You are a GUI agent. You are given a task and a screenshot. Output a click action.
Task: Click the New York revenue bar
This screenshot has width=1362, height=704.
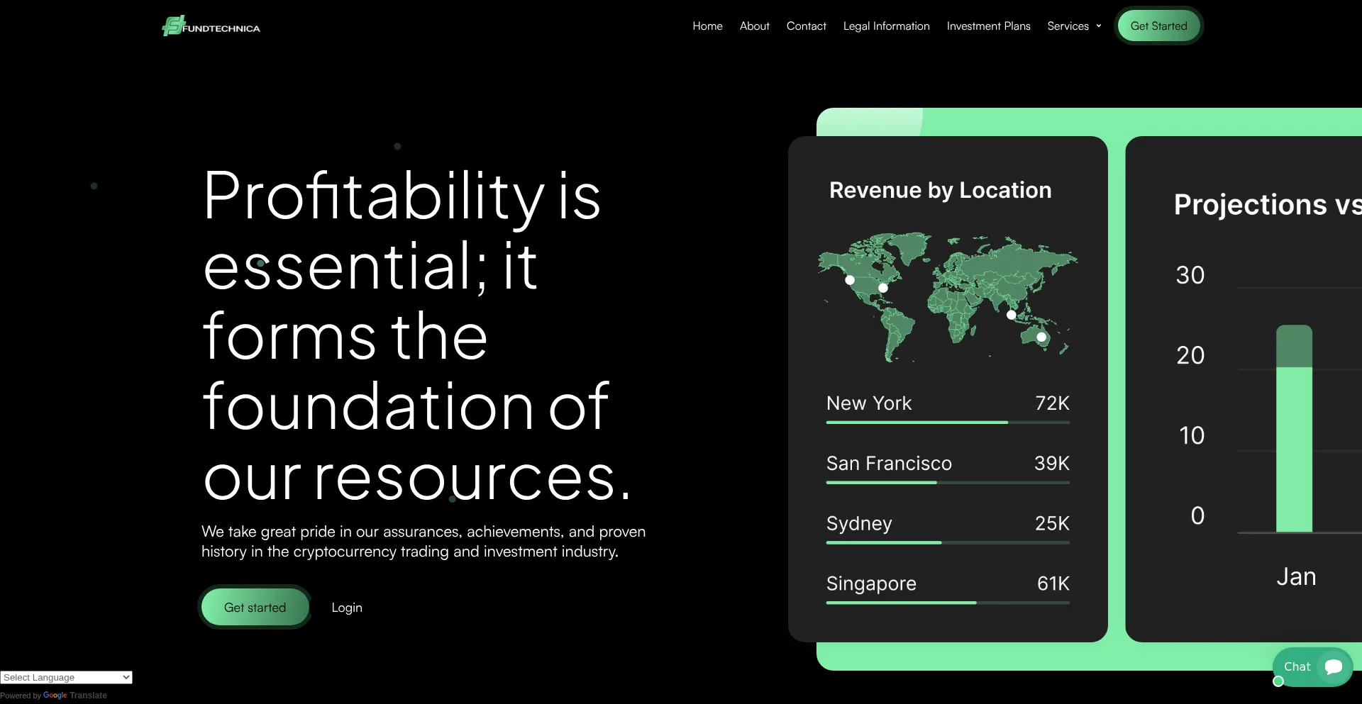point(948,423)
